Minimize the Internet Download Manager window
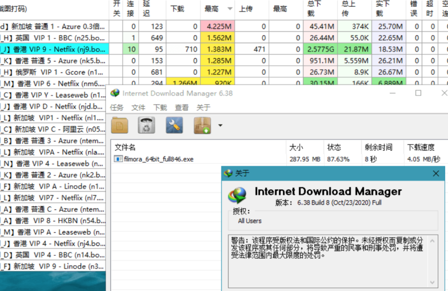The image size is (448, 291). (393, 93)
